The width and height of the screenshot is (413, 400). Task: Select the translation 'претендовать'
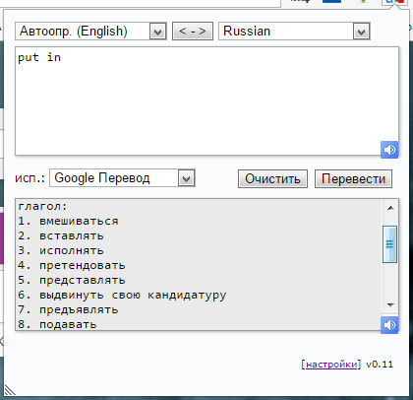(83, 265)
